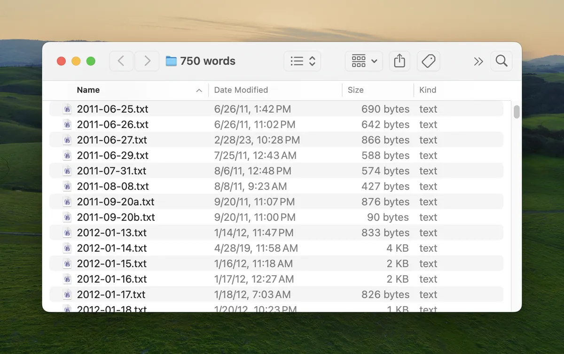Select the file 2011-08-08.txt
Image resolution: width=564 pixels, height=354 pixels.
click(x=113, y=187)
